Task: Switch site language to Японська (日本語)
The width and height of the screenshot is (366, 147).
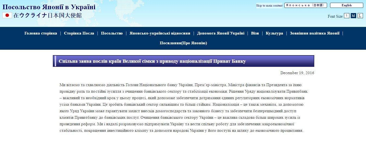Action: (x=305, y=5)
